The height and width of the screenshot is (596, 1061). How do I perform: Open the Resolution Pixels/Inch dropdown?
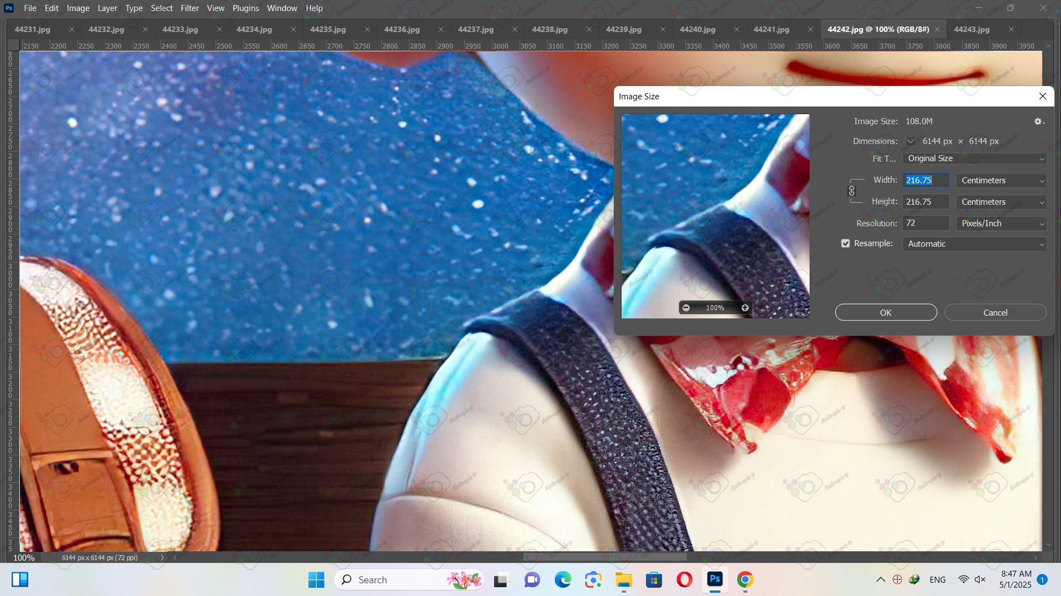click(1001, 223)
